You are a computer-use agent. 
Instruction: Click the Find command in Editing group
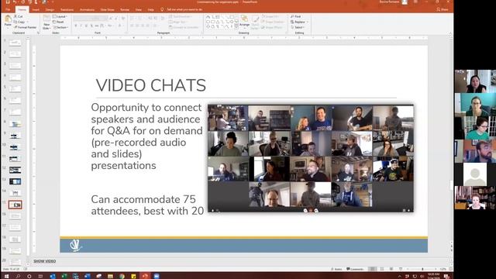[296, 16]
